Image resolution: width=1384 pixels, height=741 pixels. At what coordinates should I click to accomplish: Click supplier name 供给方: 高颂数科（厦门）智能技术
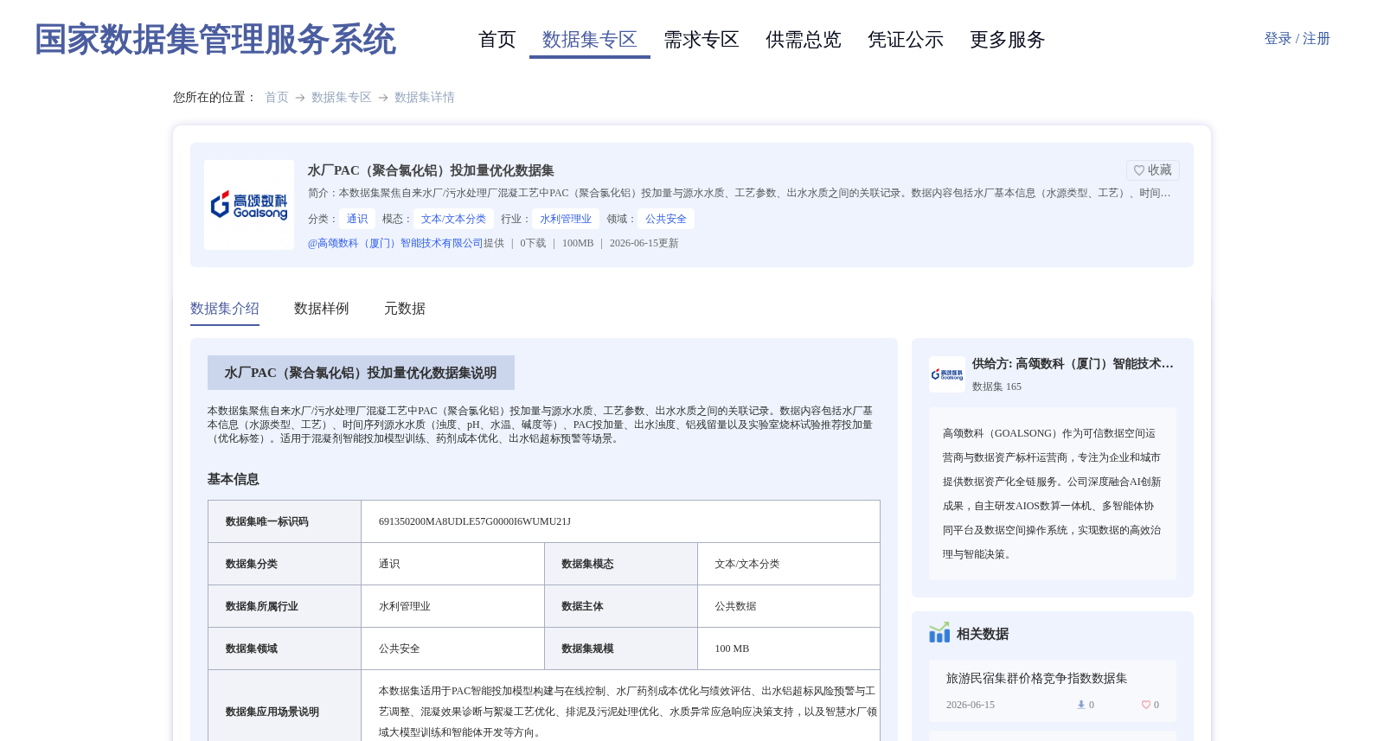coord(1073,364)
